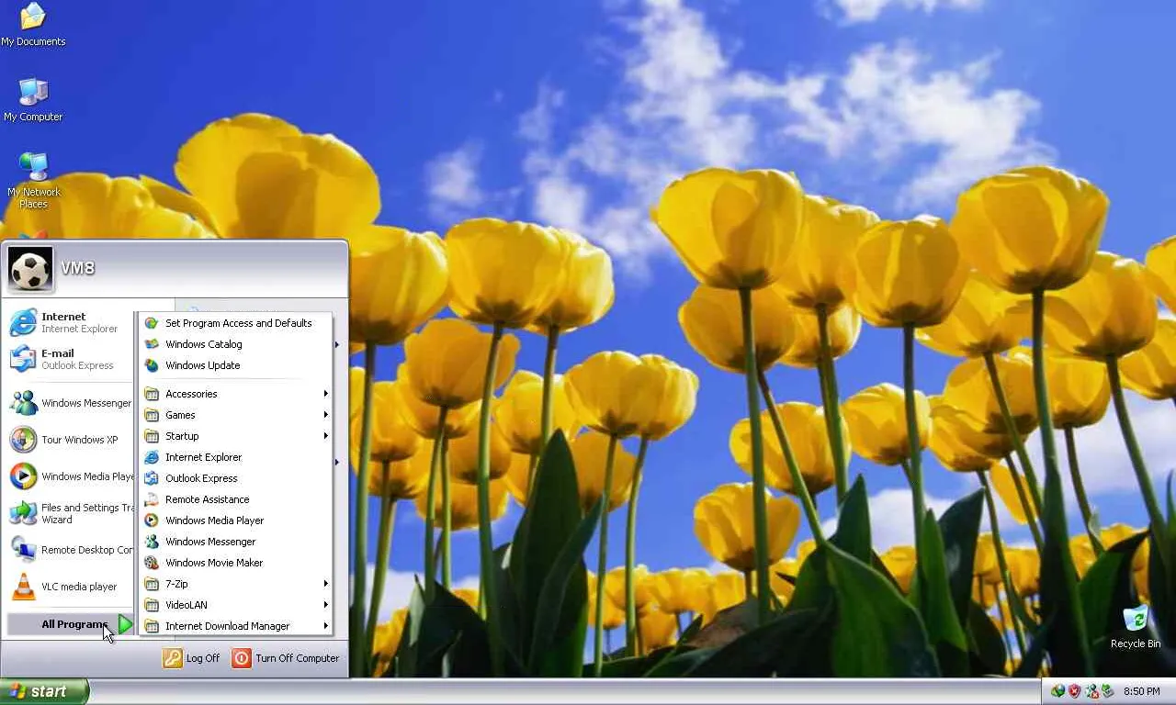Open Remote Assistance
This screenshot has width=1176, height=705.
[x=235, y=499]
